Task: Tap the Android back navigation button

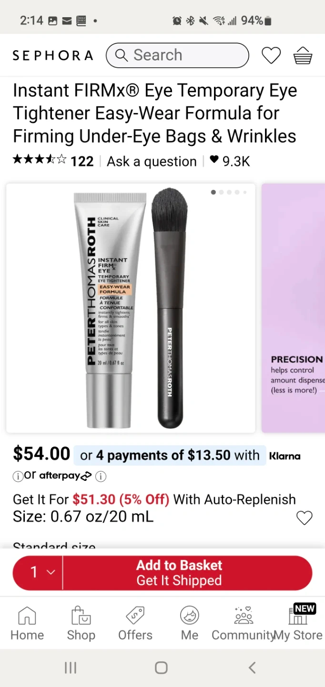Action: [252, 667]
